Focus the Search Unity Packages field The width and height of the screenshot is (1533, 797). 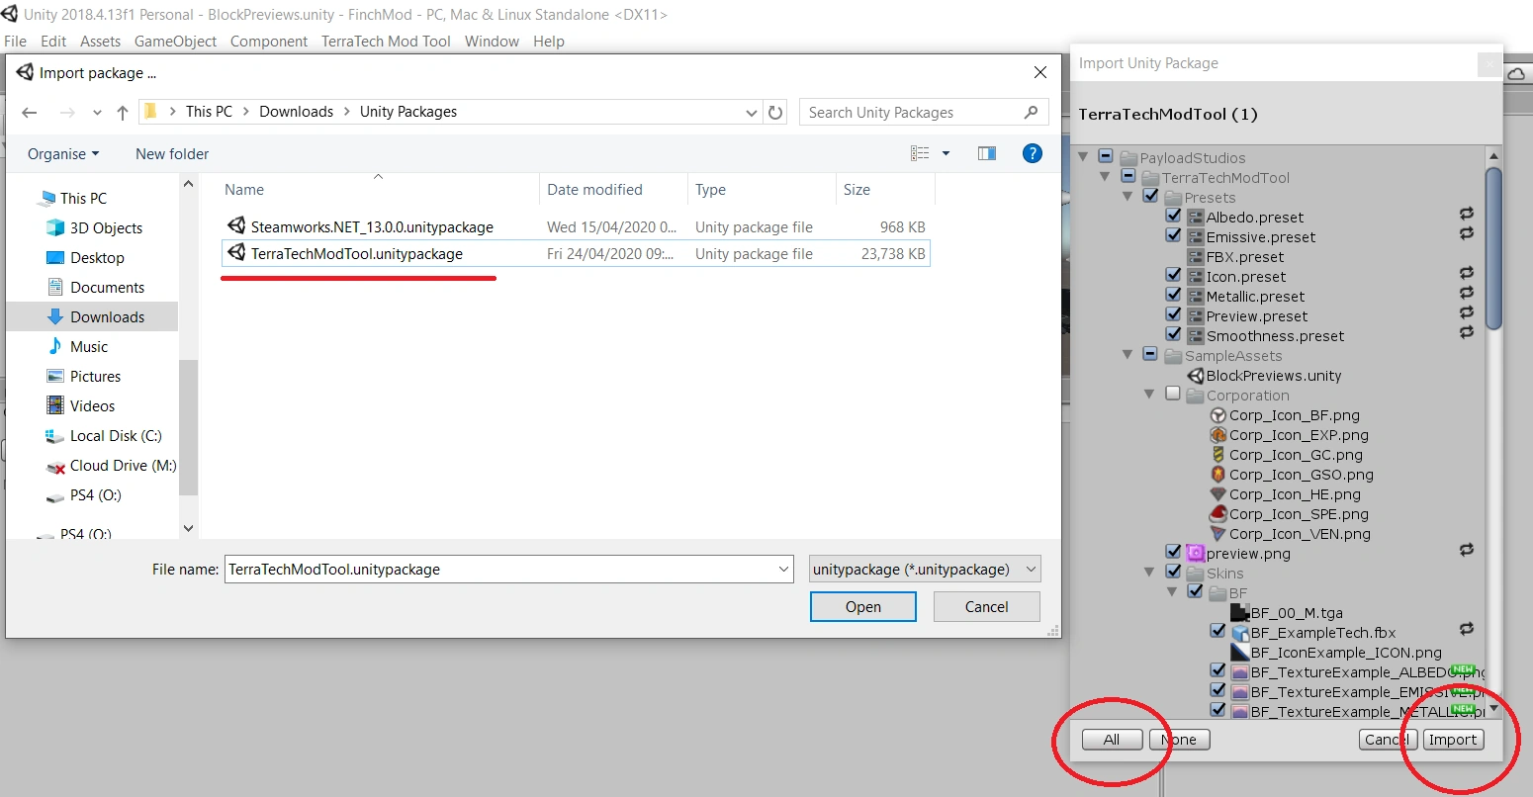click(923, 113)
